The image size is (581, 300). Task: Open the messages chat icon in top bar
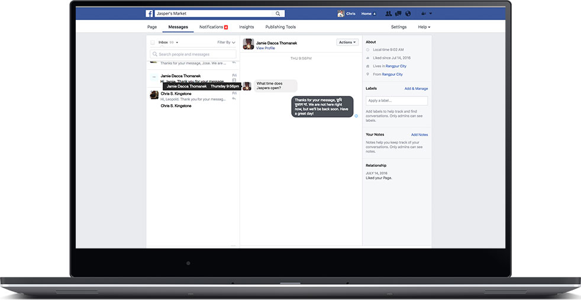(x=398, y=14)
